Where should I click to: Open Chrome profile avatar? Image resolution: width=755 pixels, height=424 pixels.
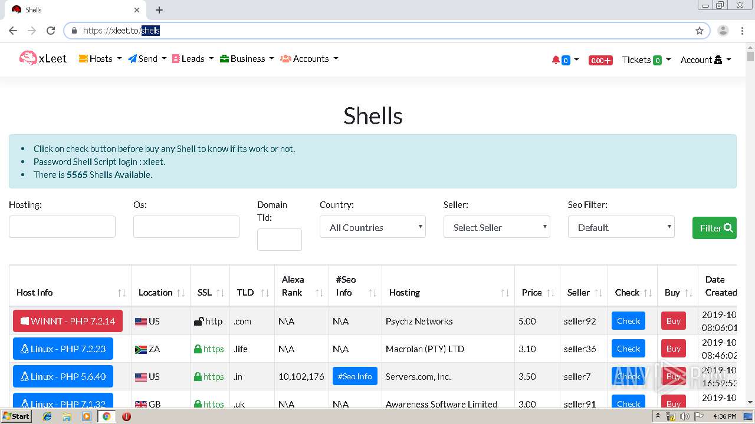[x=723, y=31]
